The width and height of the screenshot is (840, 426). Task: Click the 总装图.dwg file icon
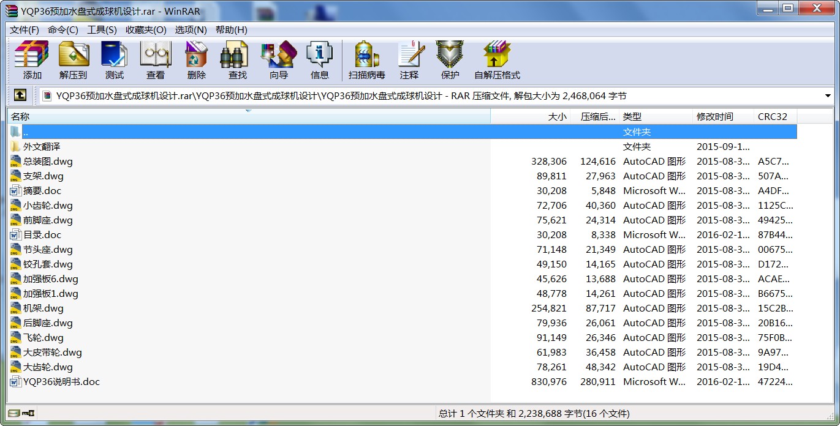click(x=16, y=162)
